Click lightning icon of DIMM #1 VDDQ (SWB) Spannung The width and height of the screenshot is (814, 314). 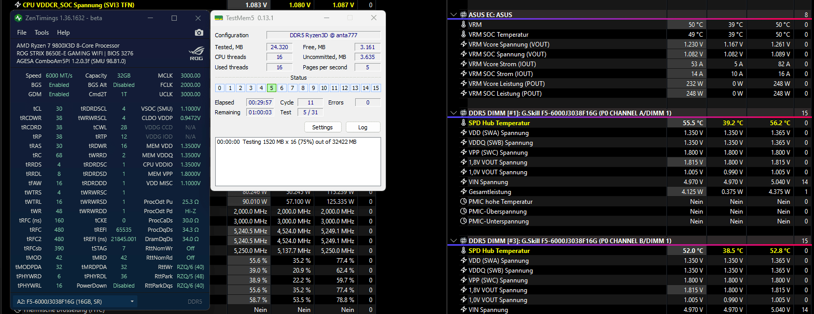(464, 142)
